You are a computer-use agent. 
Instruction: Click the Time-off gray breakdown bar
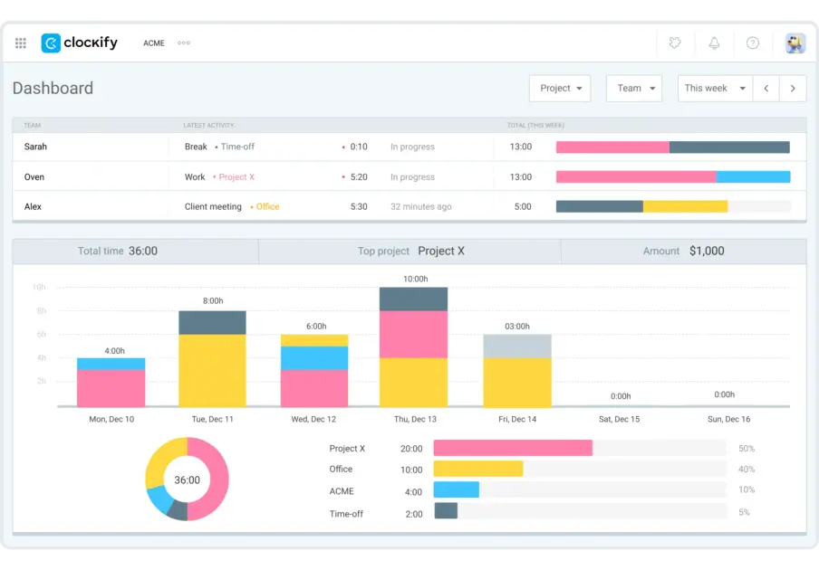coord(446,510)
